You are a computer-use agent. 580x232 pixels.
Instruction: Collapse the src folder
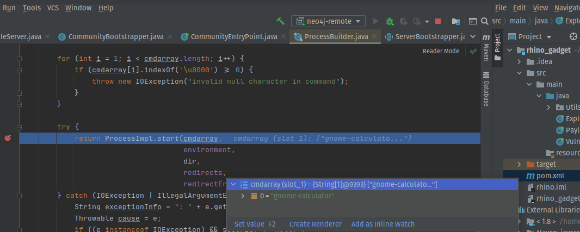519,73
